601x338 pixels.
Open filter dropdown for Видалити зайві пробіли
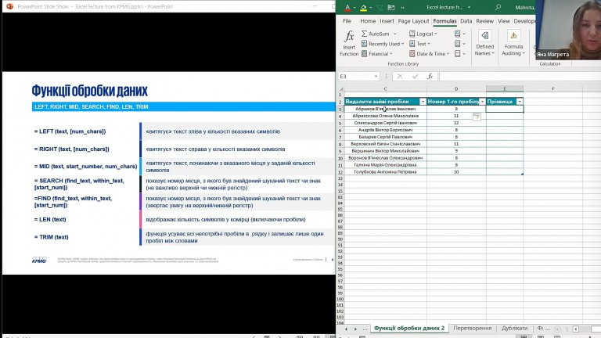(423, 102)
